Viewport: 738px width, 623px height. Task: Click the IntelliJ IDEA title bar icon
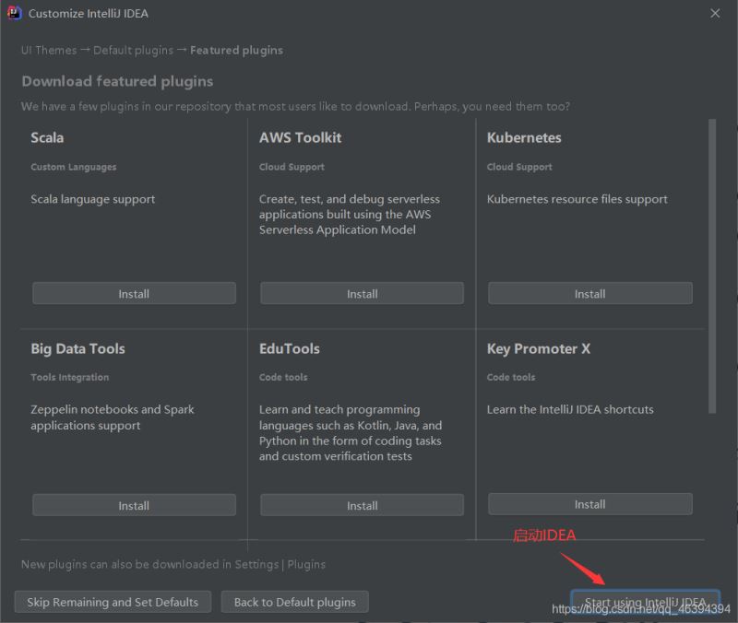click(x=14, y=13)
